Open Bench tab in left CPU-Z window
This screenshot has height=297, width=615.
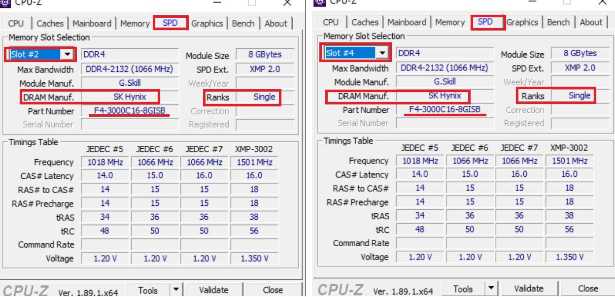[243, 23]
